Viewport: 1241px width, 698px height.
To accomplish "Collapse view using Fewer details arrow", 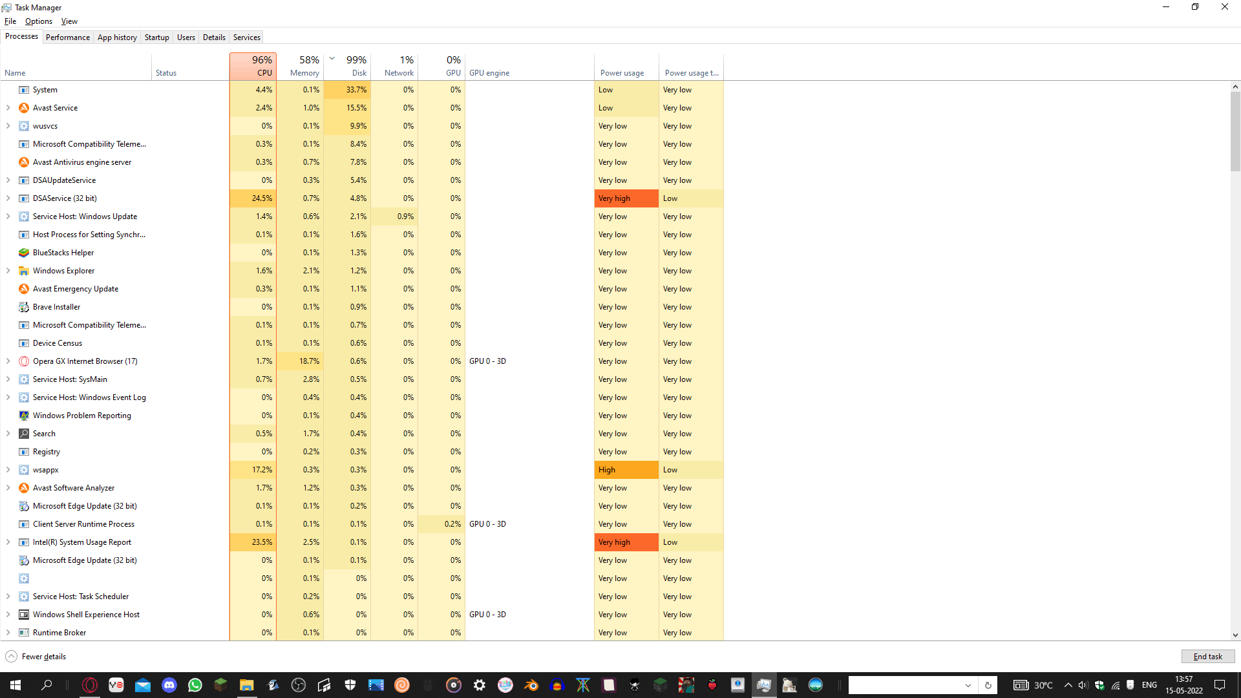I will point(11,657).
